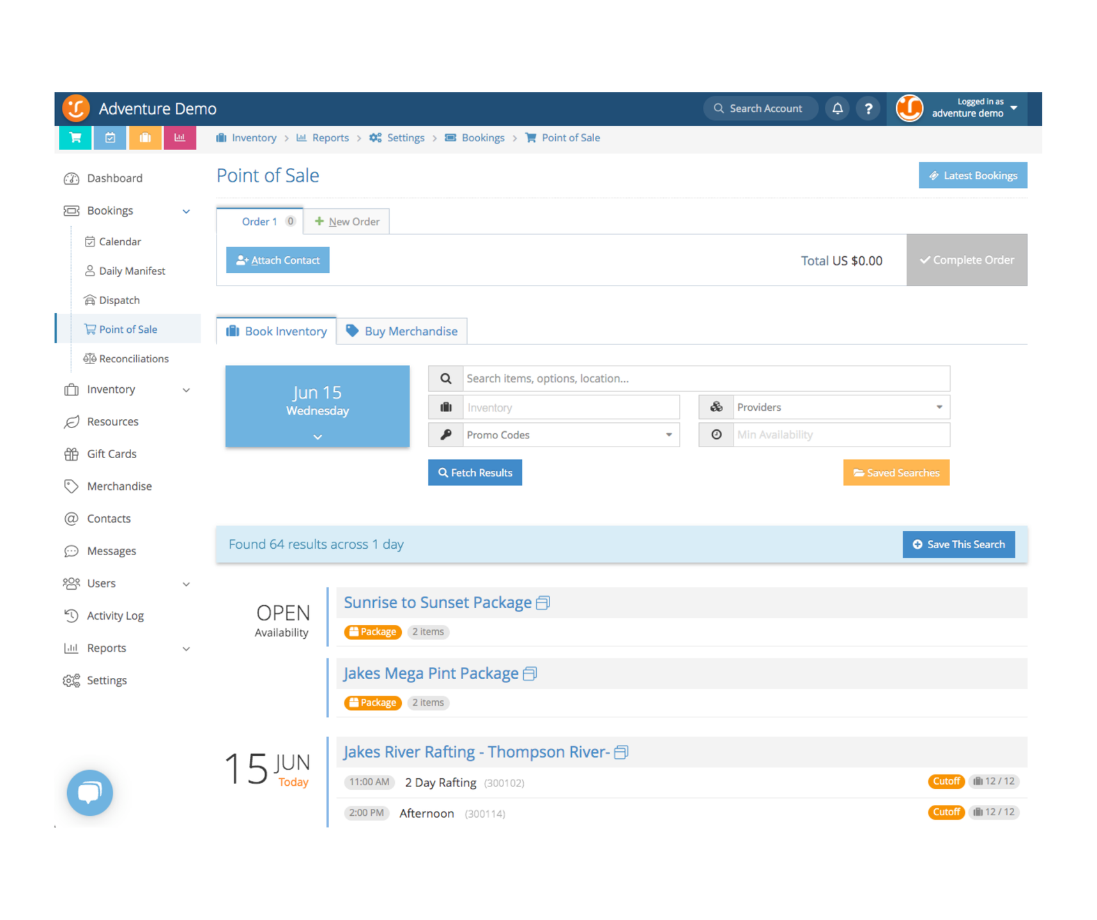Open Daily Manifest in the sidebar
This screenshot has height=920, width=1097.
point(132,271)
